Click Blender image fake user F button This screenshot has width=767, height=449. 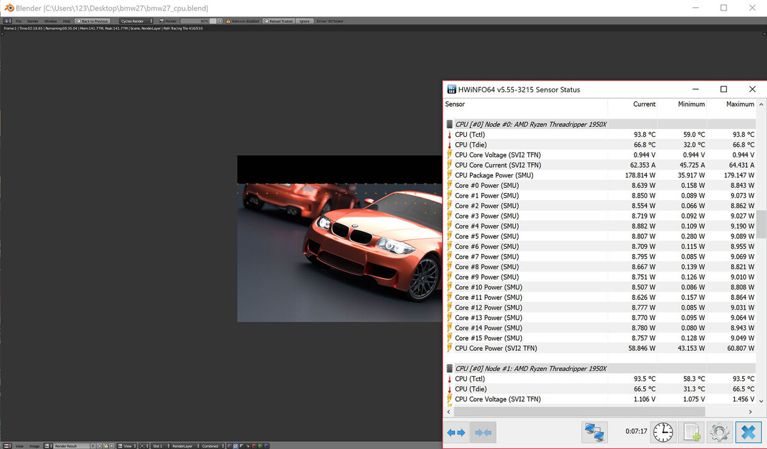93,446
